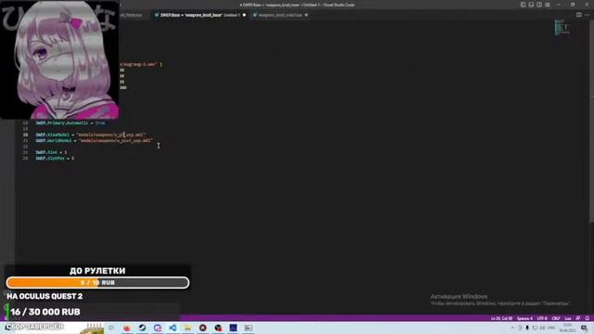Screen dimensions: 594x334
Task: Open the Task View taskbar button
Action: point(111,328)
